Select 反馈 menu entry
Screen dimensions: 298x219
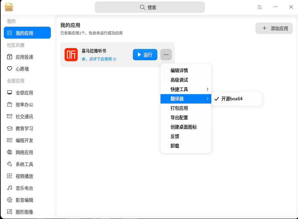point(186,136)
